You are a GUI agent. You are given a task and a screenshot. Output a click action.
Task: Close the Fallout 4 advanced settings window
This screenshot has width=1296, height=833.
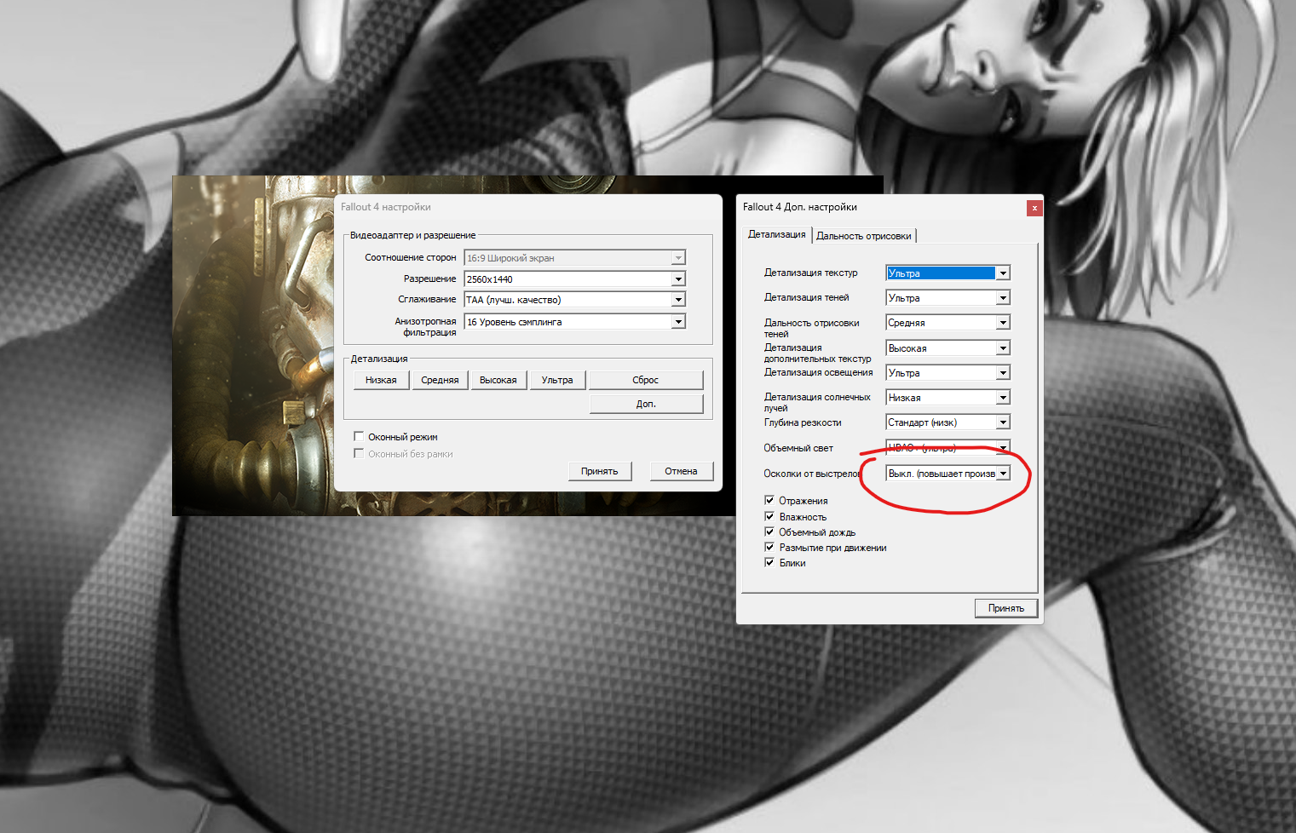pos(1034,208)
